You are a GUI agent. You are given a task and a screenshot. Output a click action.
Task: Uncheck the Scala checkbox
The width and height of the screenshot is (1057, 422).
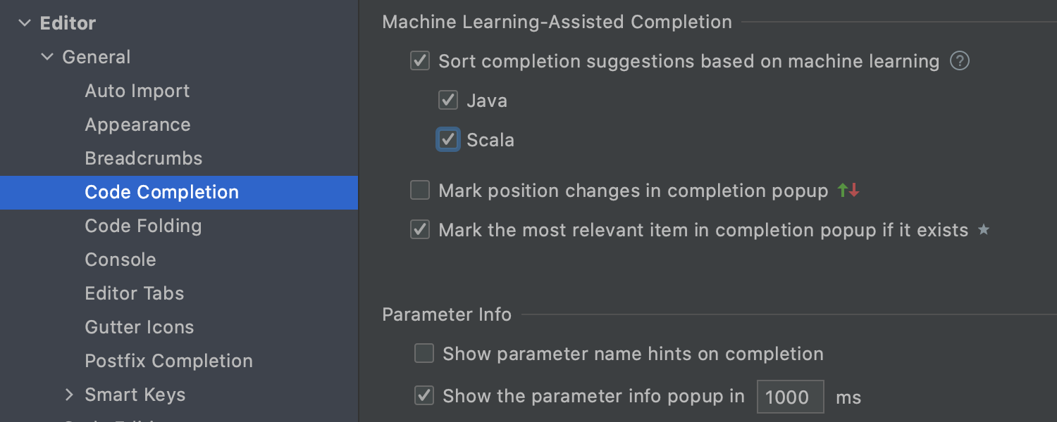[448, 140]
